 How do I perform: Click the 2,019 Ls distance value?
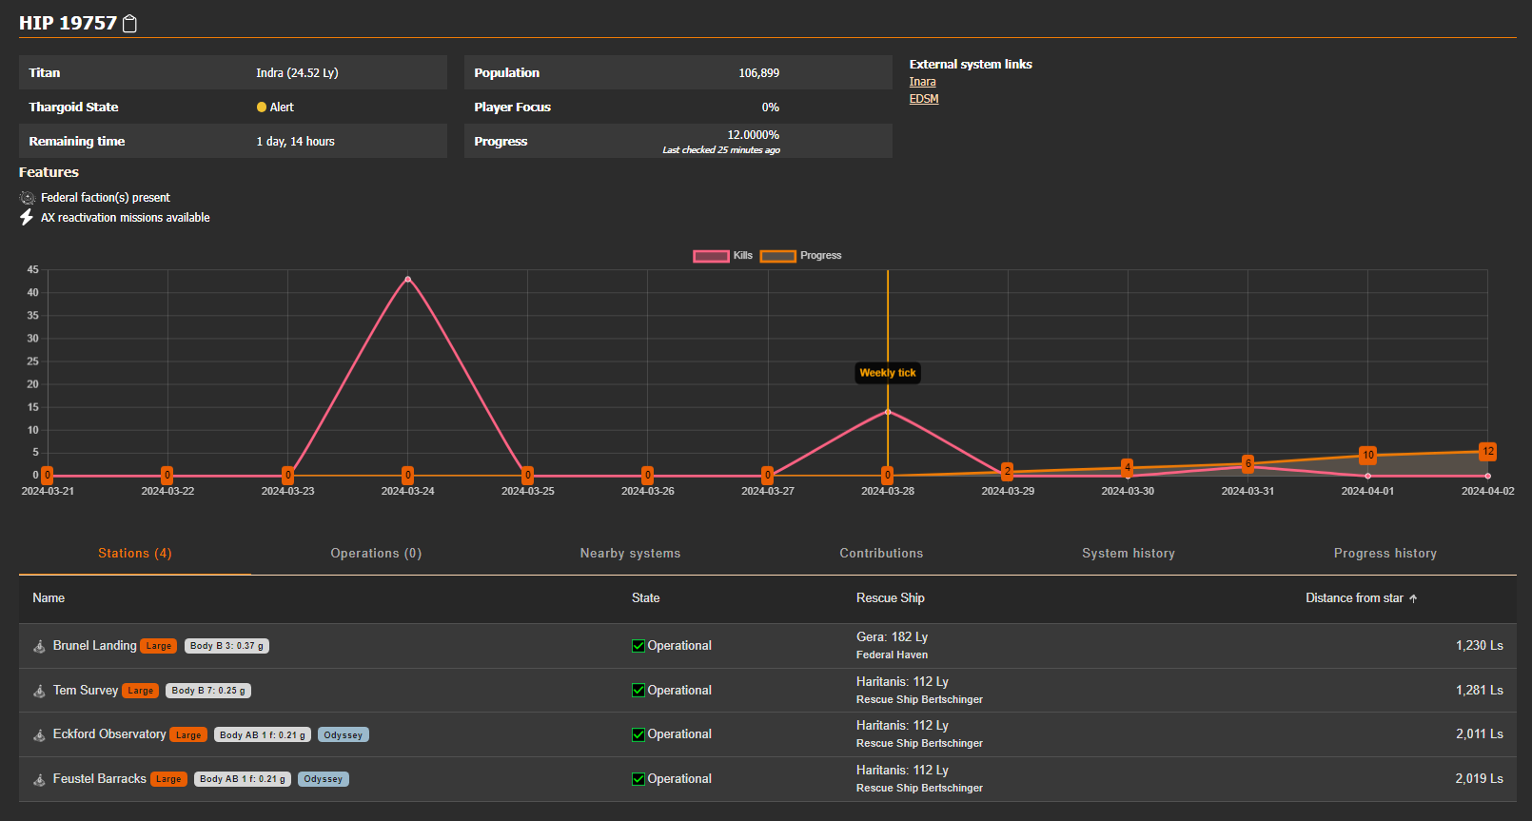[x=1479, y=779]
